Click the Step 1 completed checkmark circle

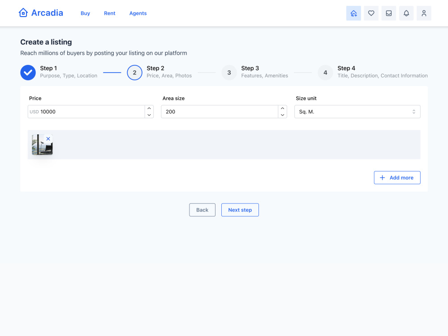click(28, 72)
